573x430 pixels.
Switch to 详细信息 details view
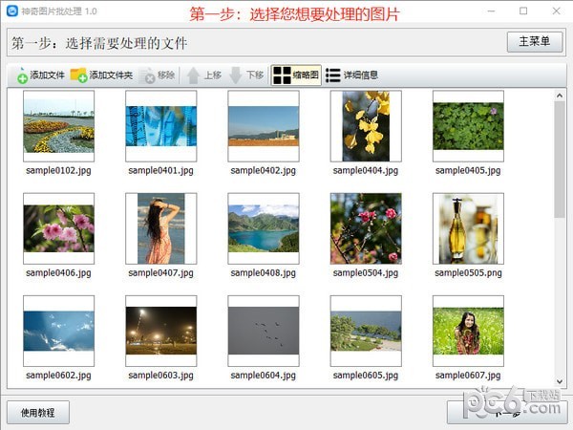(x=351, y=75)
